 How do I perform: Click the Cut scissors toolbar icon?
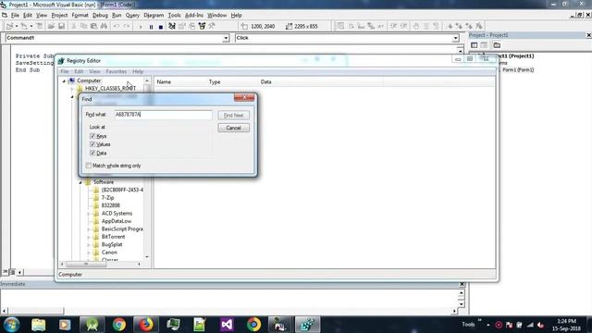pyautogui.click(x=74, y=26)
